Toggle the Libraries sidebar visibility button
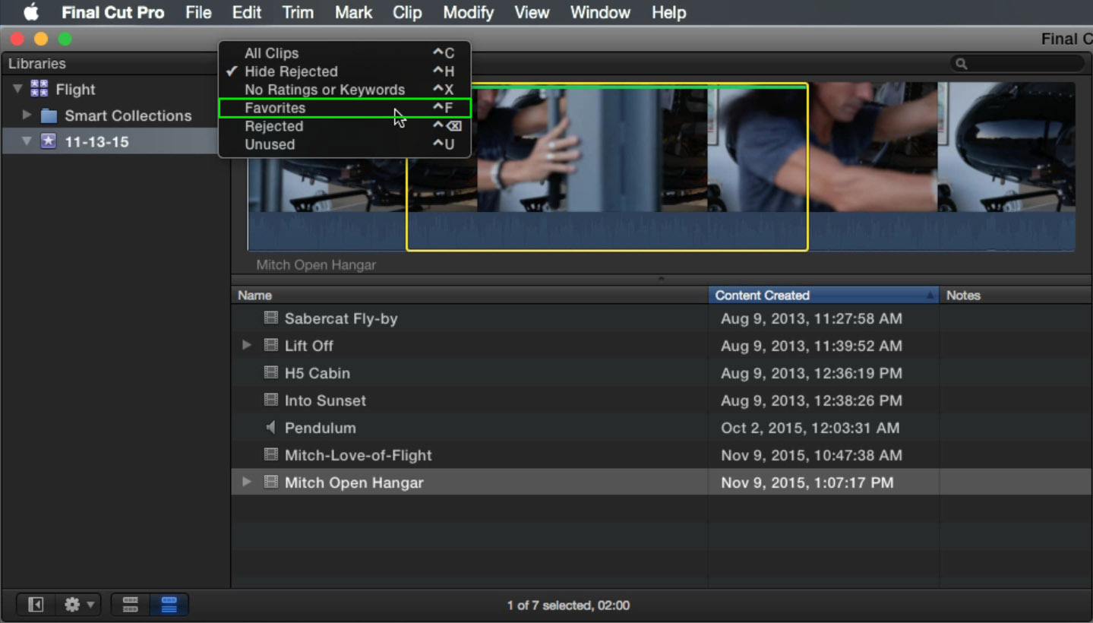The width and height of the screenshot is (1093, 623). (x=36, y=605)
